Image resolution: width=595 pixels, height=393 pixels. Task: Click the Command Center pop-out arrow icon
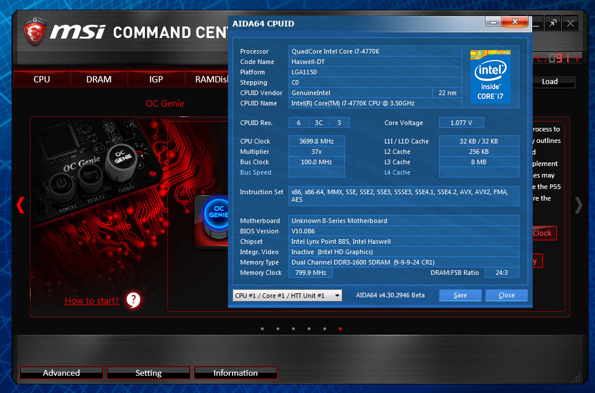coord(553,24)
